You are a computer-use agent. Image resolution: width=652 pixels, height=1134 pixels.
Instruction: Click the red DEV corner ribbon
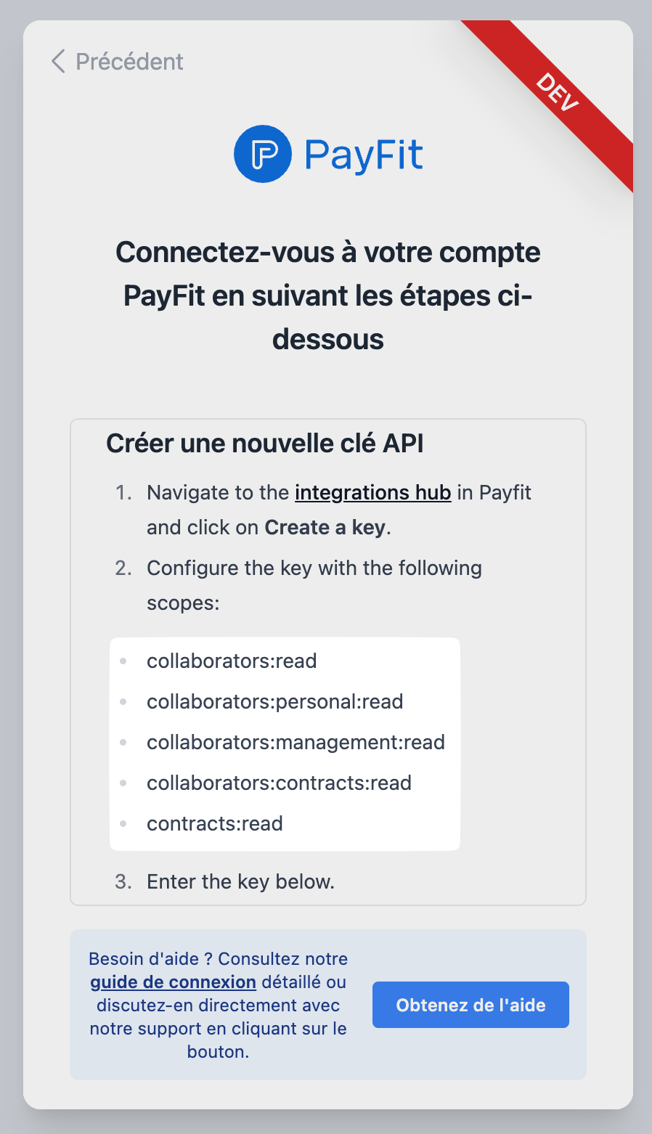point(559,94)
